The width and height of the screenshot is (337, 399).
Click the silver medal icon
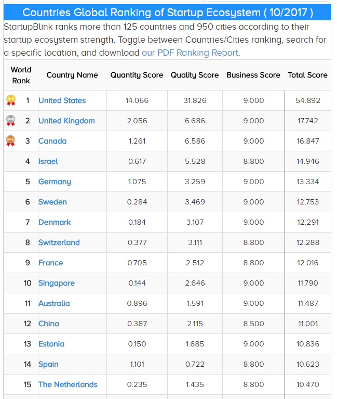click(x=10, y=121)
